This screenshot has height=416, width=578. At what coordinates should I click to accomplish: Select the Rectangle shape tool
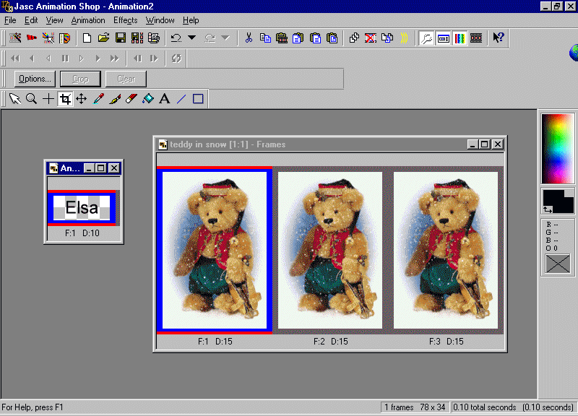[x=198, y=99]
